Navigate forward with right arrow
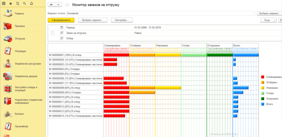Screen dimensions: 282x137 [x=58, y=5]
